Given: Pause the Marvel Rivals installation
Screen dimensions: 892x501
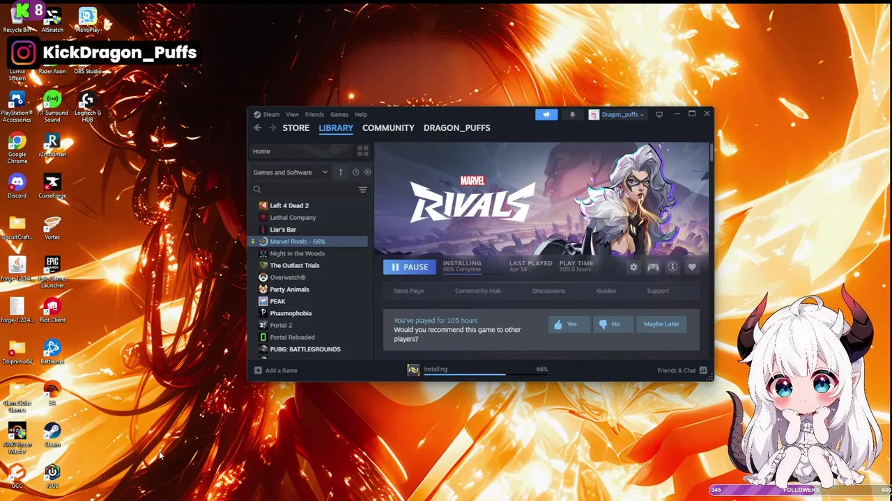Looking at the screenshot, I should (x=409, y=267).
